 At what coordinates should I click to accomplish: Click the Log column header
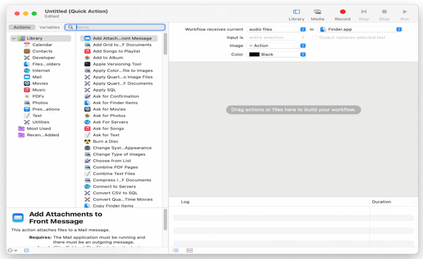(185, 202)
